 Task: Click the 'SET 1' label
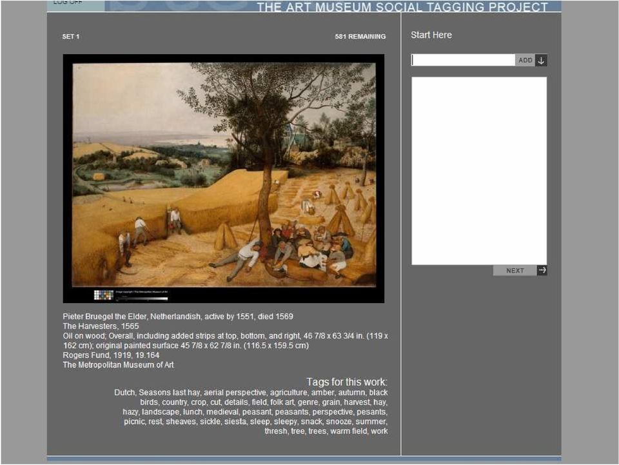click(71, 36)
